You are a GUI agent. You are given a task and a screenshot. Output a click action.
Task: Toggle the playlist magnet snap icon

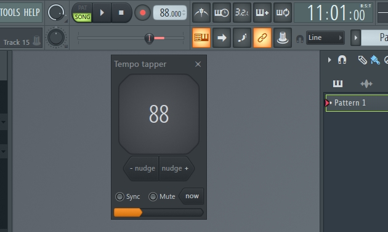point(342,60)
